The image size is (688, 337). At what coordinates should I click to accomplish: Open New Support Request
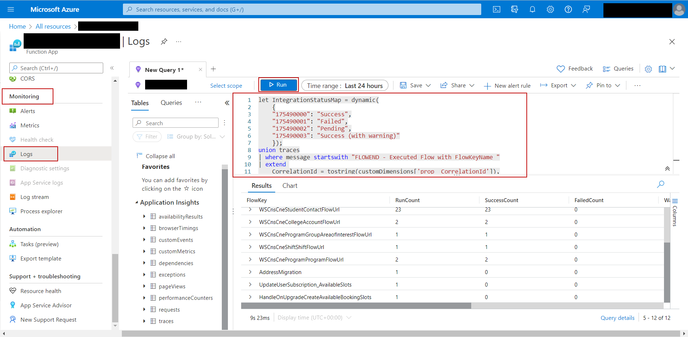click(48, 320)
